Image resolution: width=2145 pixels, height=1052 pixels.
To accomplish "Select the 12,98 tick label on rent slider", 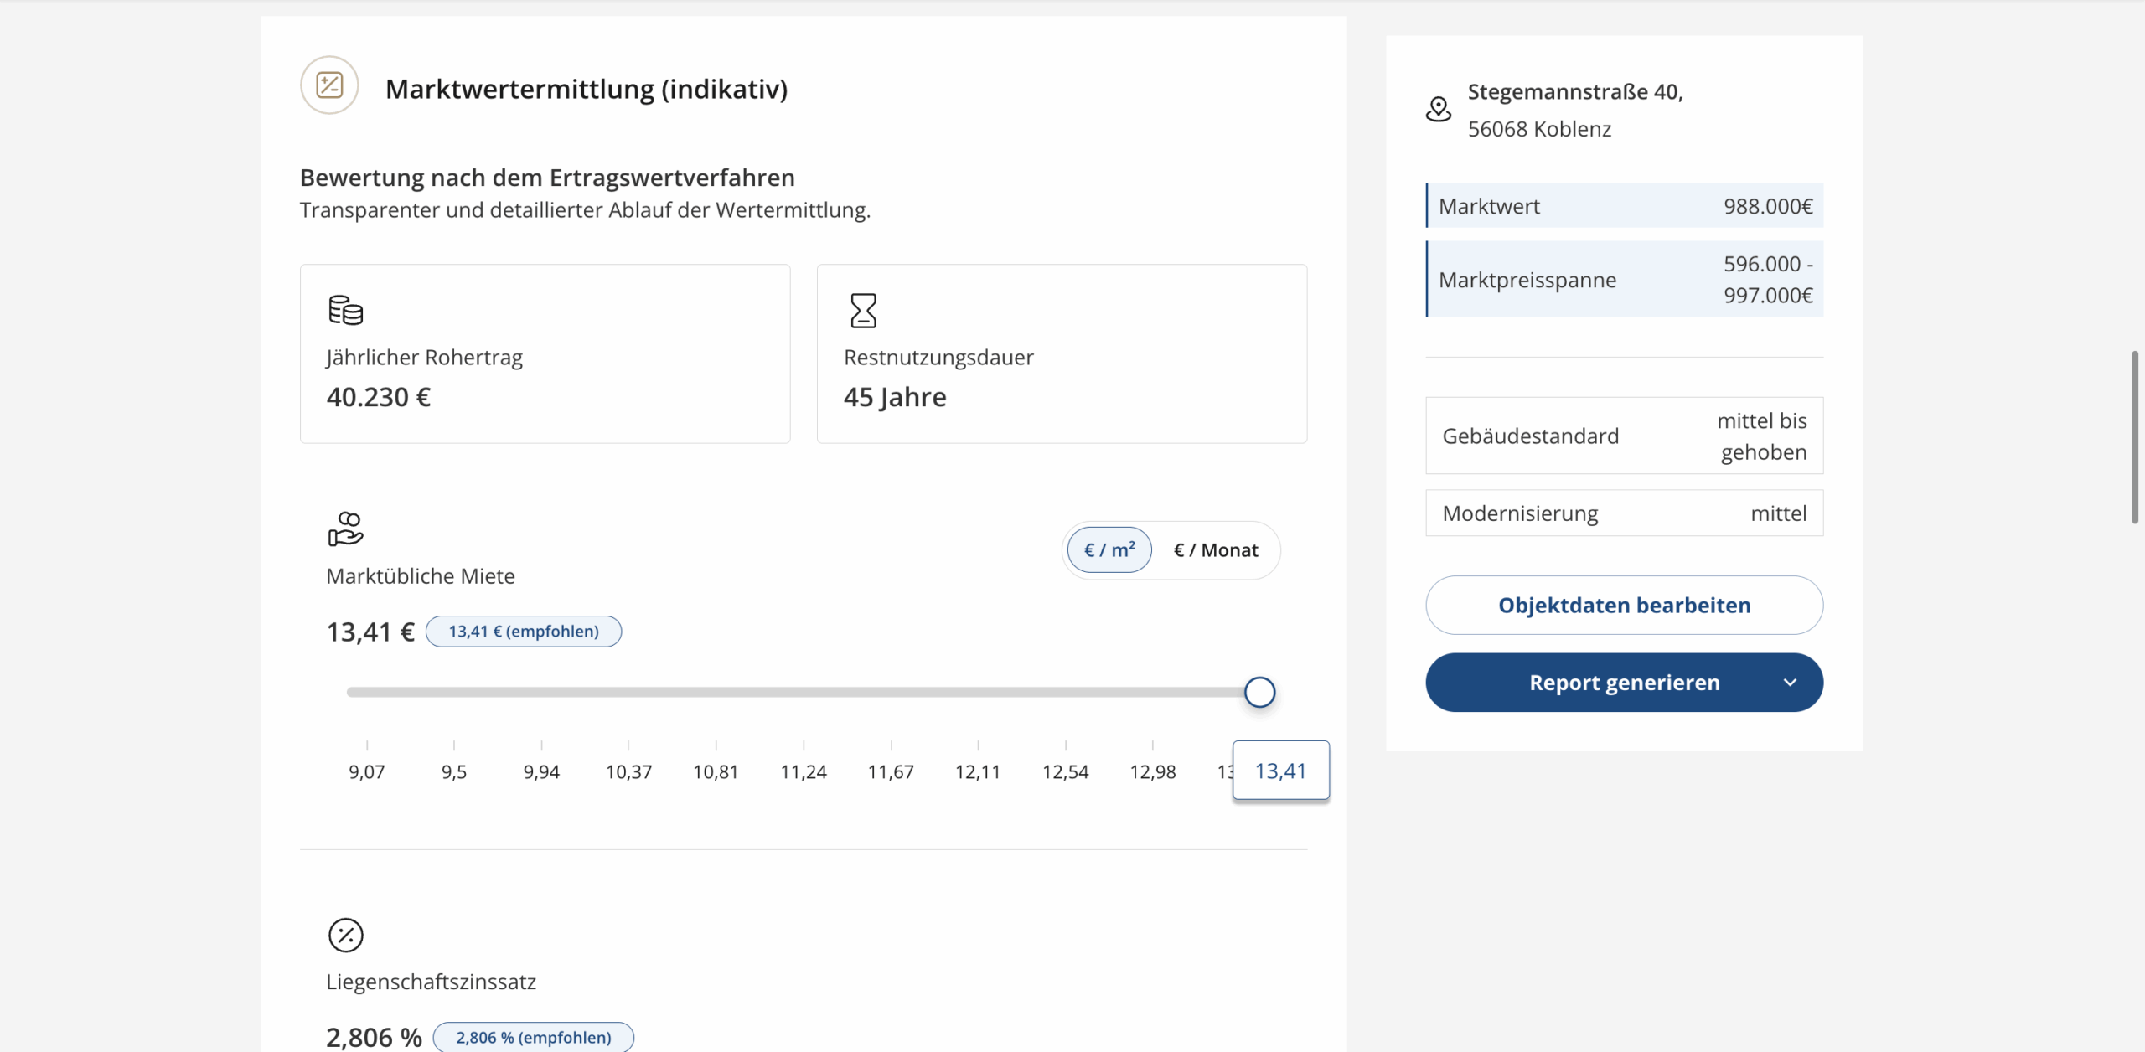I will point(1152,771).
